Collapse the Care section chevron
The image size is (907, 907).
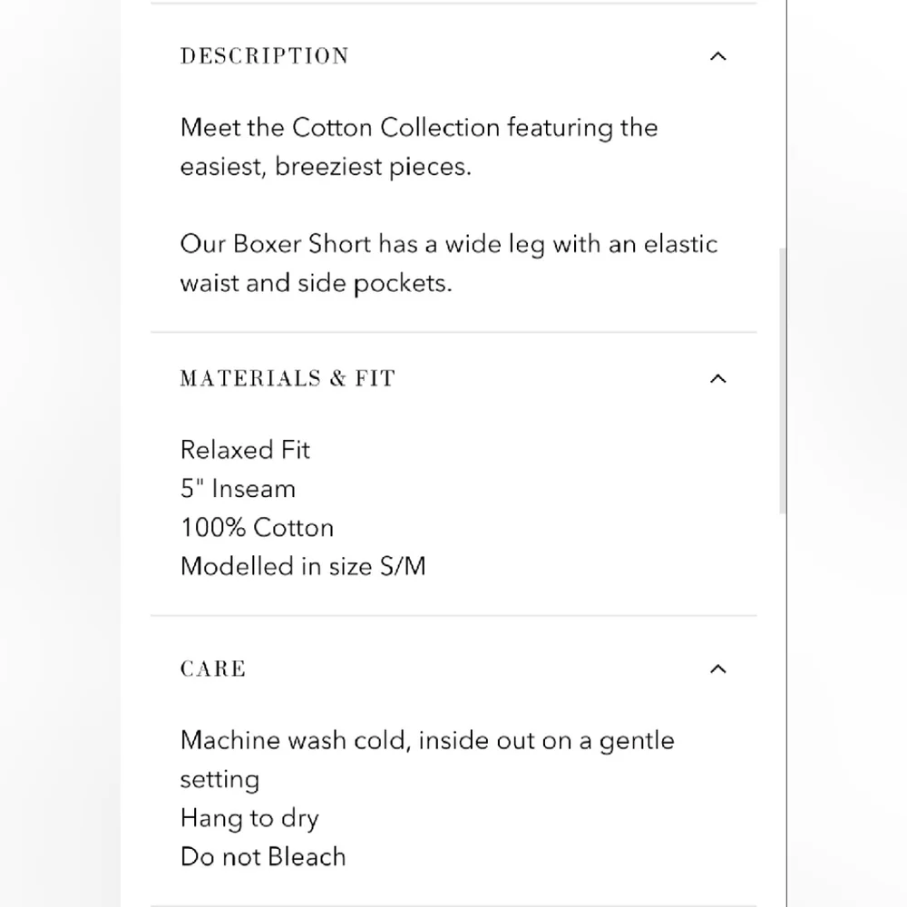click(717, 669)
